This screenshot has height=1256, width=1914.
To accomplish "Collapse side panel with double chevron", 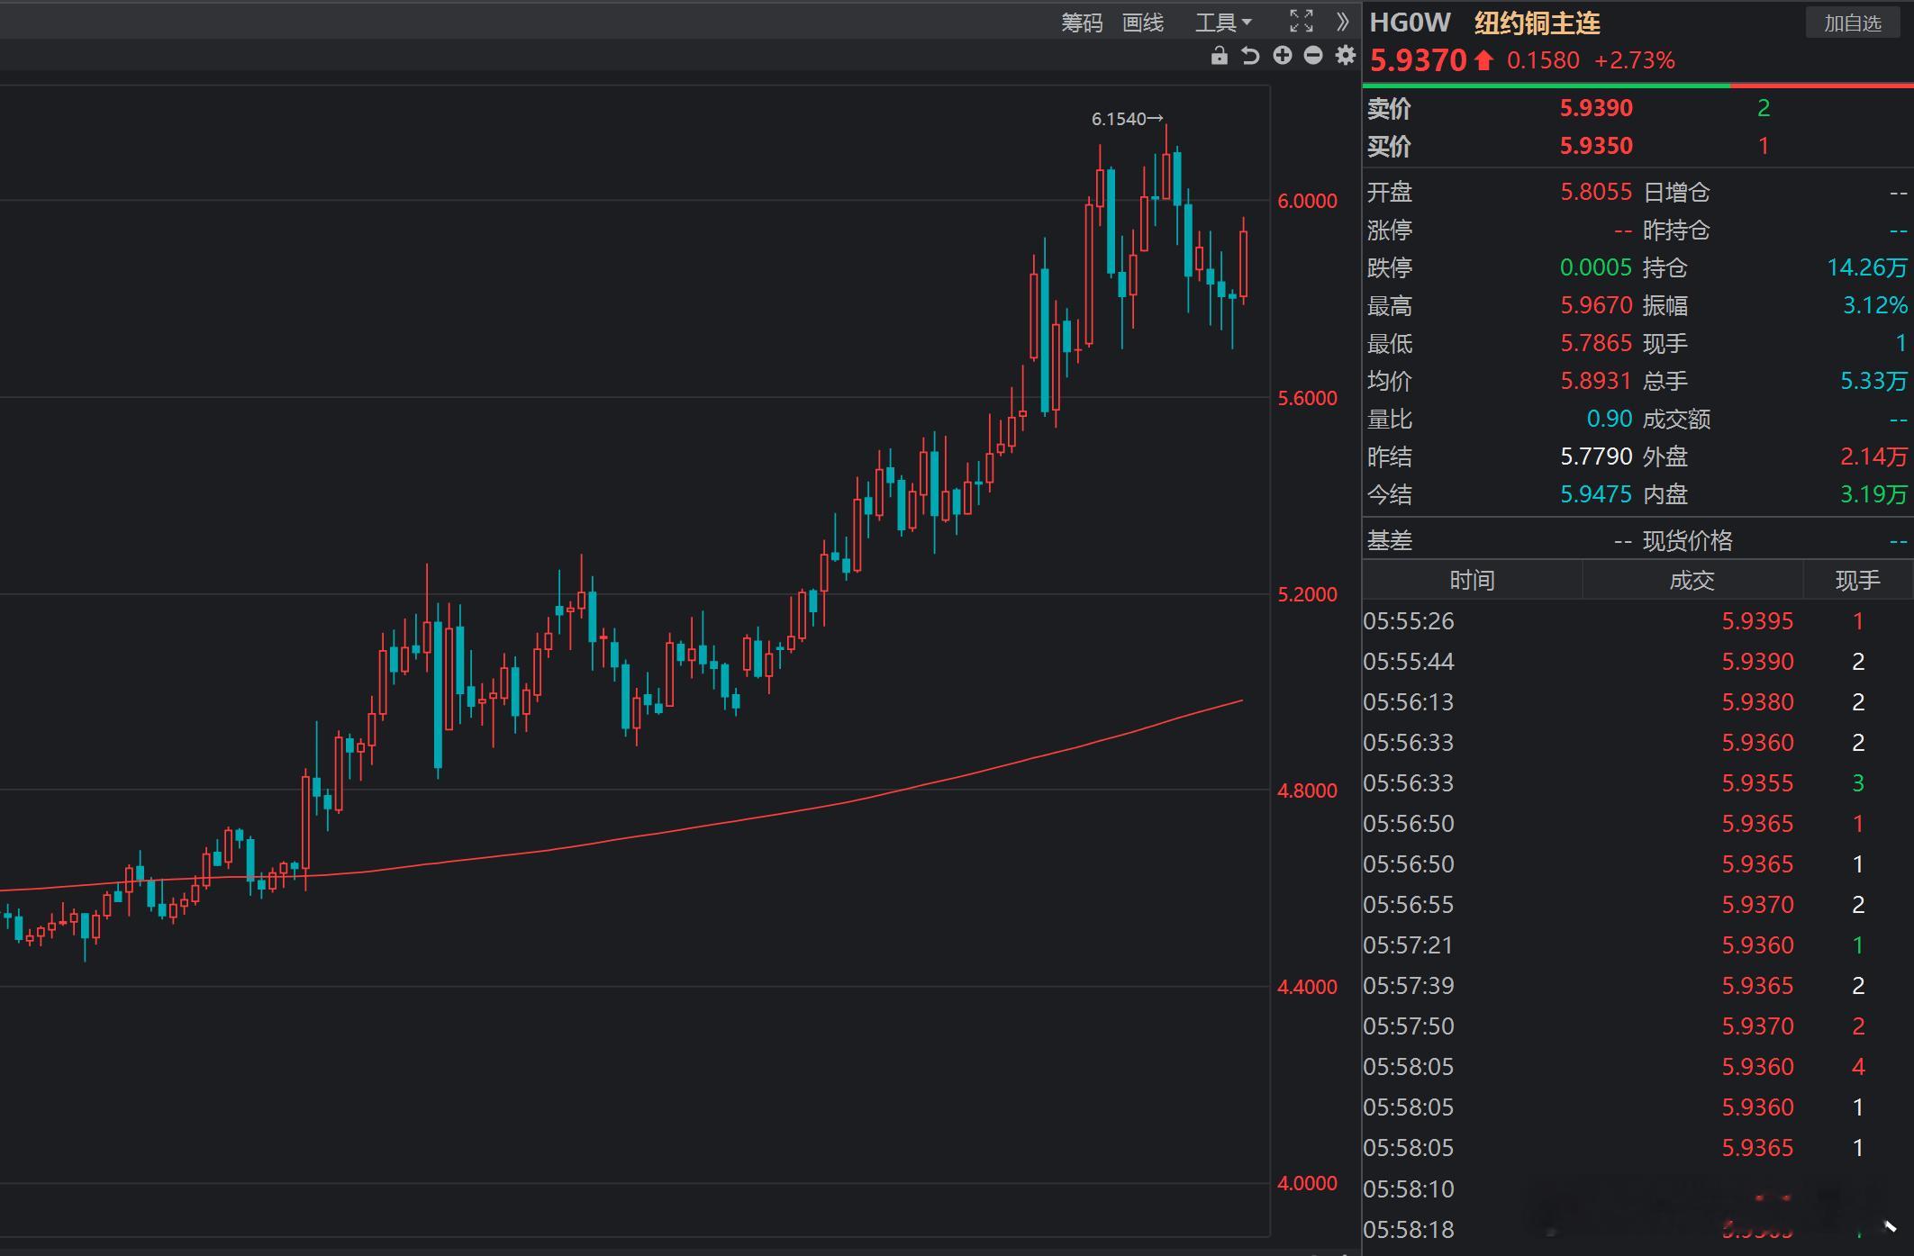I will pos(1343,22).
